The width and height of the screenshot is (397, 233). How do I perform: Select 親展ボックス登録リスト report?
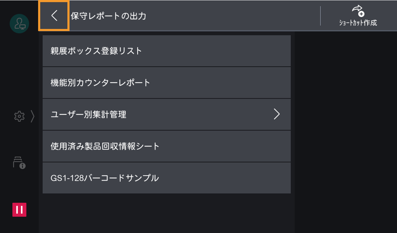click(x=167, y=51)
